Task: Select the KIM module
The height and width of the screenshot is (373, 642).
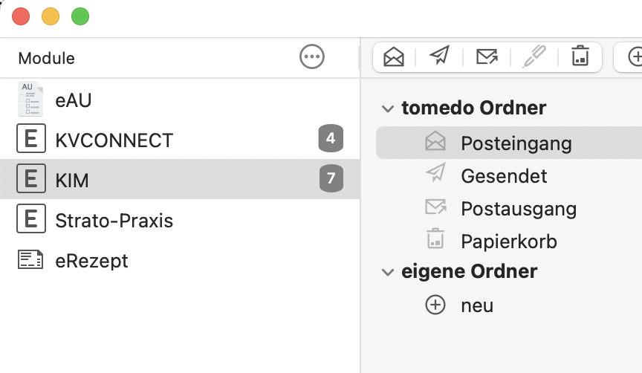Action: tap(180, 179)
